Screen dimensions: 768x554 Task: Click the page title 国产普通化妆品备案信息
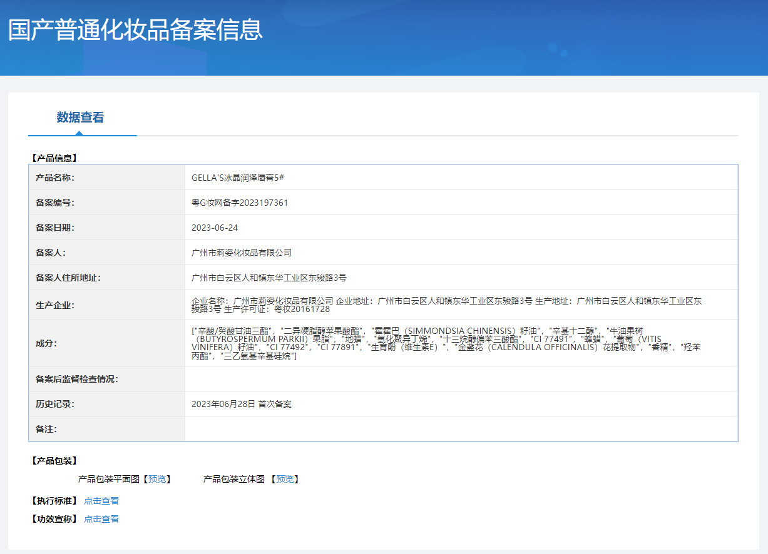click(x=135, y=30)
